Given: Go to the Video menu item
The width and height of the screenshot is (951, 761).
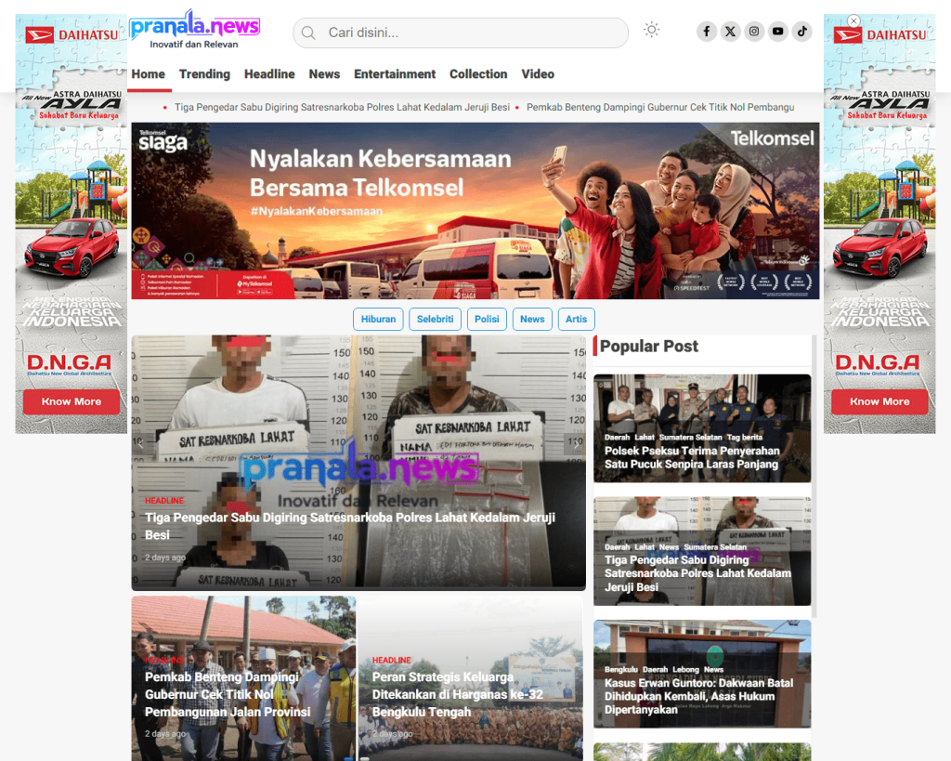Looking at the screenshot, I should pyautogui.click(x=538, y=74).
